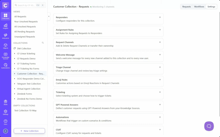Image resolution: width=220 pixels, height=137 pixels.
Task: Collapse the sidebar panel with arrow
Action: (49, 16)
